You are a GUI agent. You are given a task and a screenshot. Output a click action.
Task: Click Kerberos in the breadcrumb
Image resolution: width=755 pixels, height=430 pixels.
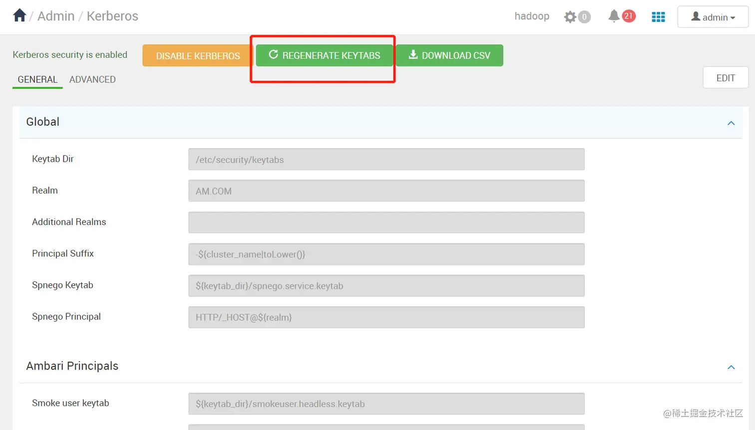[x=112, y=16]
